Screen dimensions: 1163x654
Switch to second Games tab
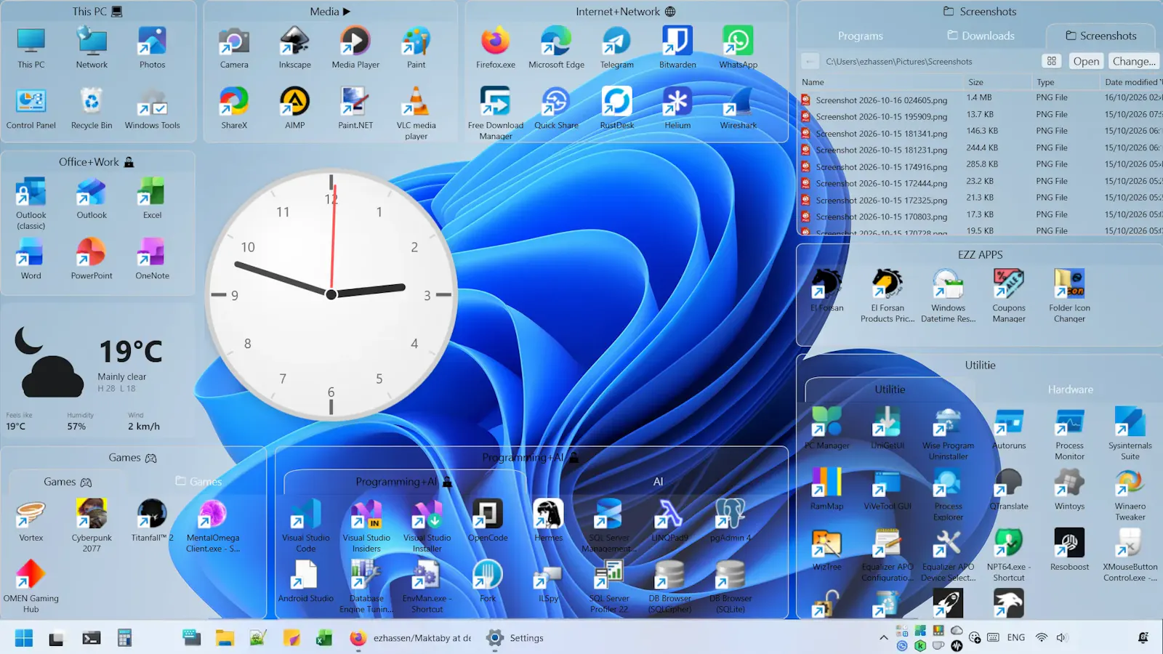(198, 481)
